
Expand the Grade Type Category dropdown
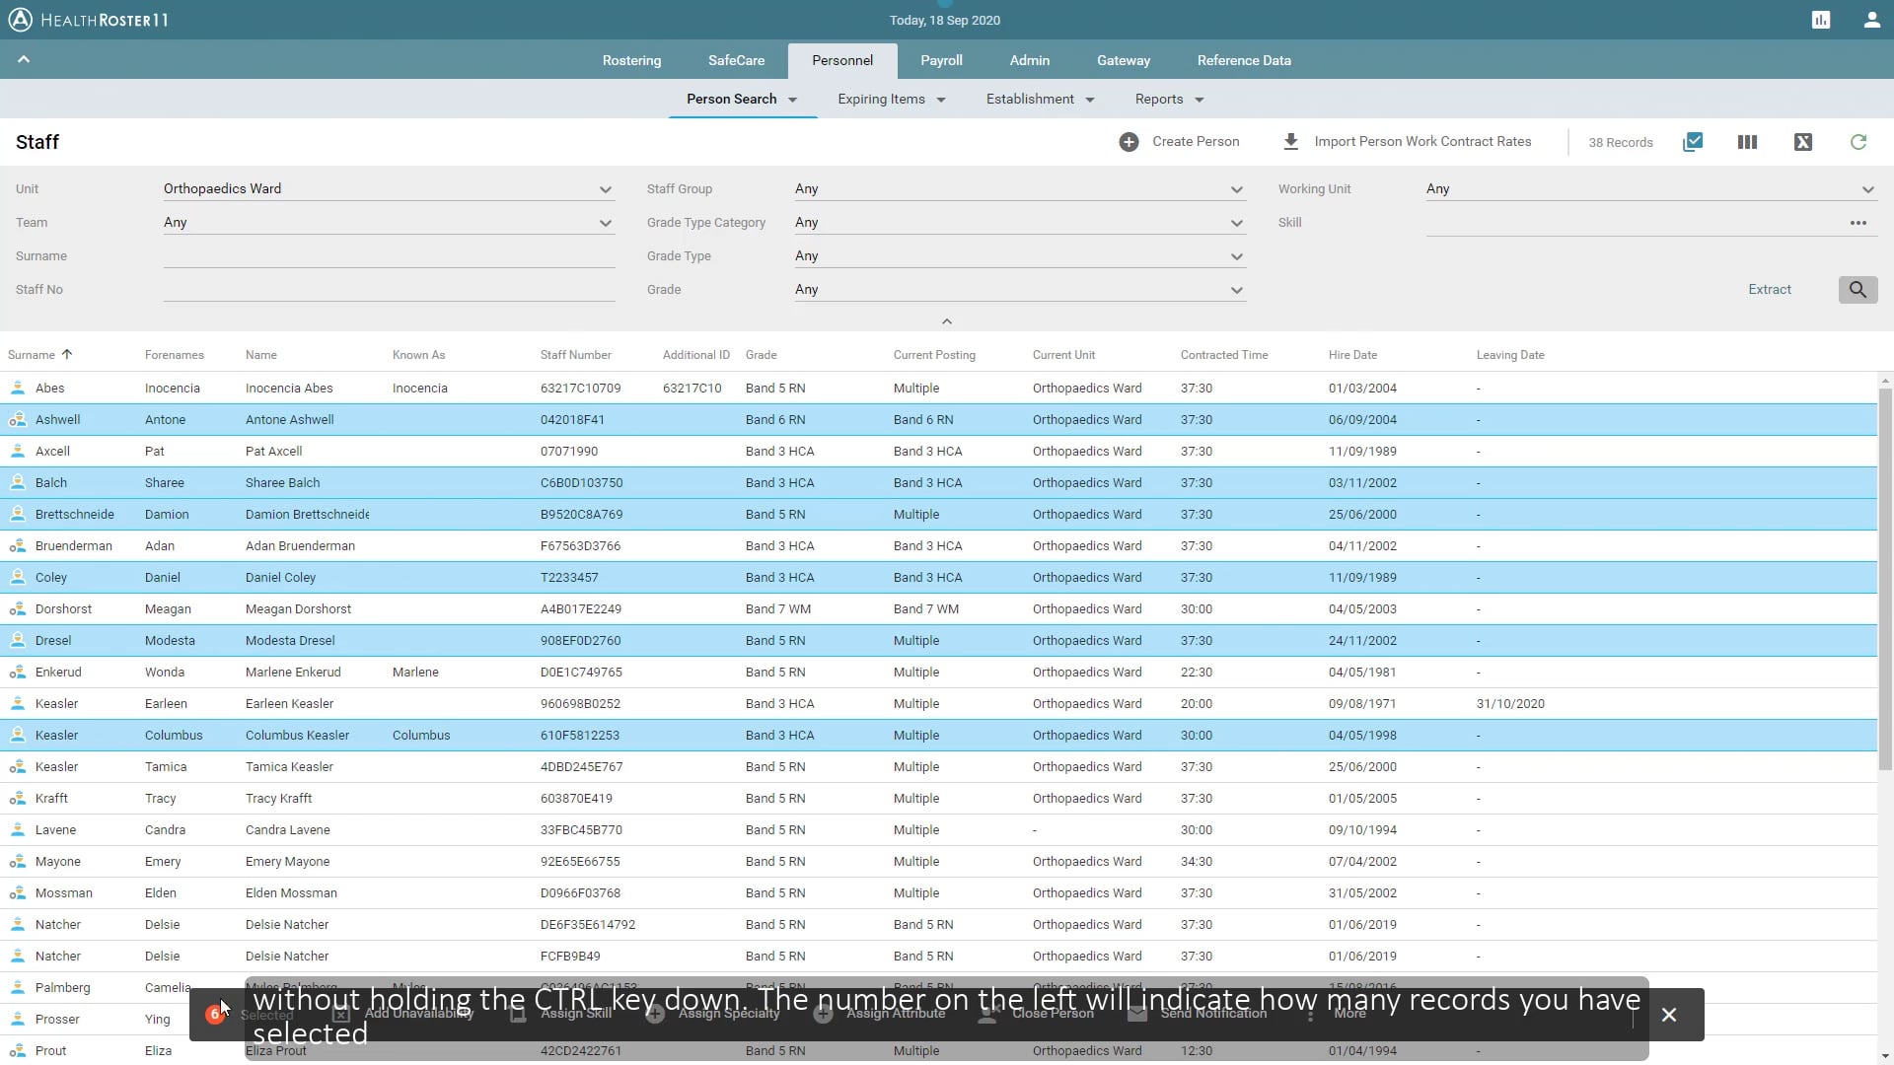click(1237, 222)
